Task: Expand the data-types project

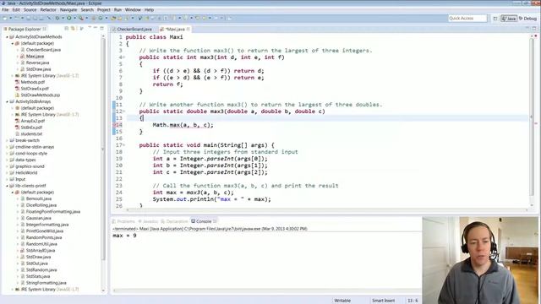Action: (x=7, y=160)
